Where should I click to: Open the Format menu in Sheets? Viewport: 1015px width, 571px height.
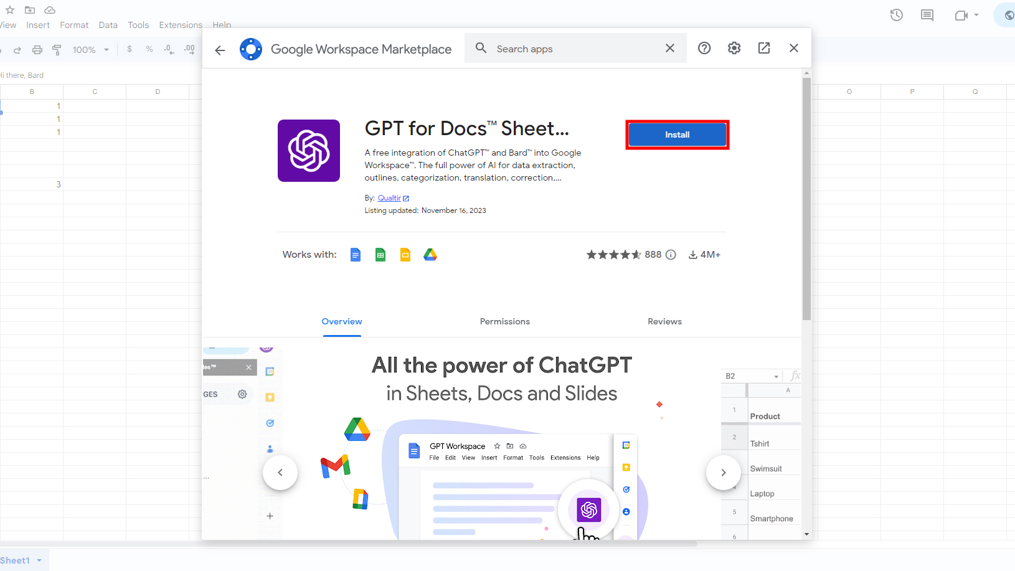(x=74, y=25)
